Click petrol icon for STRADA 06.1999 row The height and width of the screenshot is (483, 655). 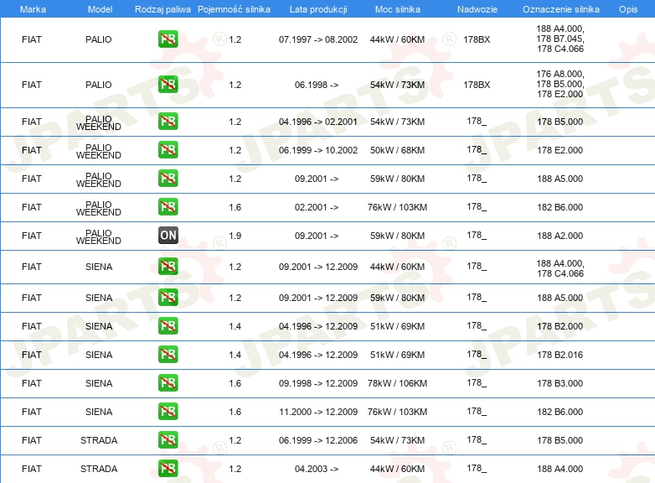pyautogui.click(x=168, y=440)
